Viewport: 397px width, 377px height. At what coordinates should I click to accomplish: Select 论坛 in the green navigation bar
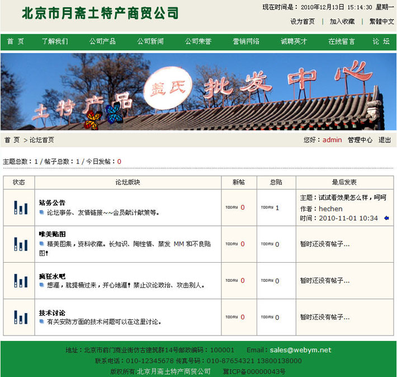click(x=381, y=41)
